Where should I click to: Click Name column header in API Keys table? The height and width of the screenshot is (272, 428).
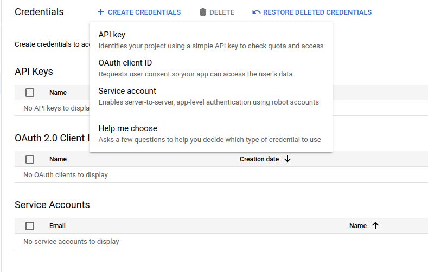coord(58,93)
